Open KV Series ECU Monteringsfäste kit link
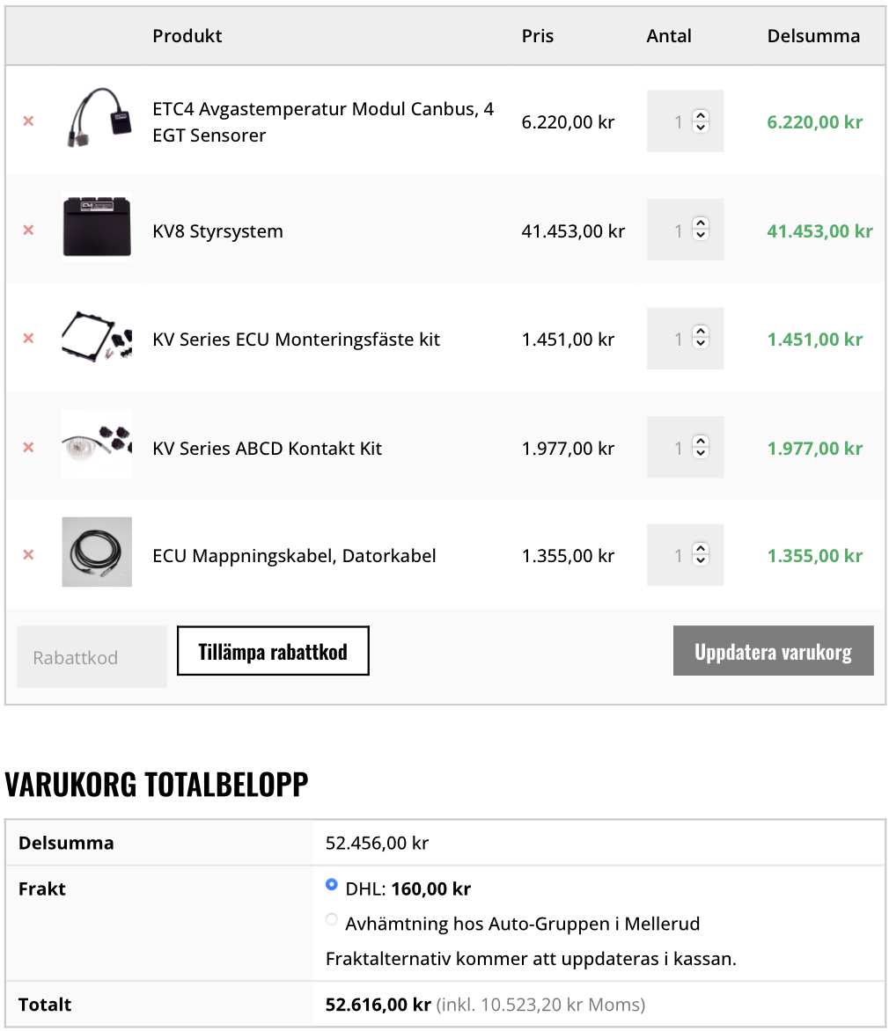Image resolution: width=889 pixels, height=1031 pixels. point(296,340)
